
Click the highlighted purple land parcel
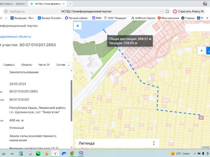pos(201,118)
